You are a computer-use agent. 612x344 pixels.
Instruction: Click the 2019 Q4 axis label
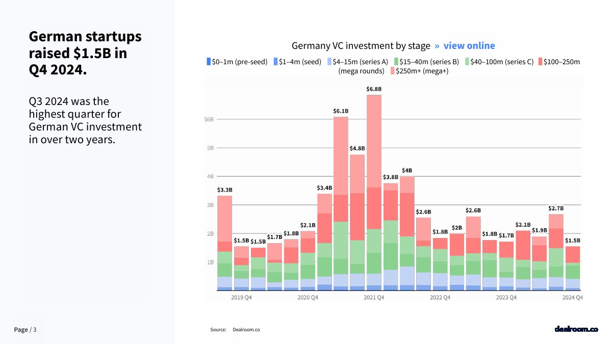click(x=241, y=297)
